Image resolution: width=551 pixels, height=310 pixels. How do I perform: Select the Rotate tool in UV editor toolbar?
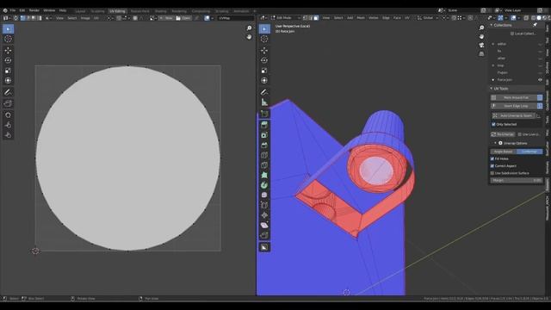pos(8,60)
